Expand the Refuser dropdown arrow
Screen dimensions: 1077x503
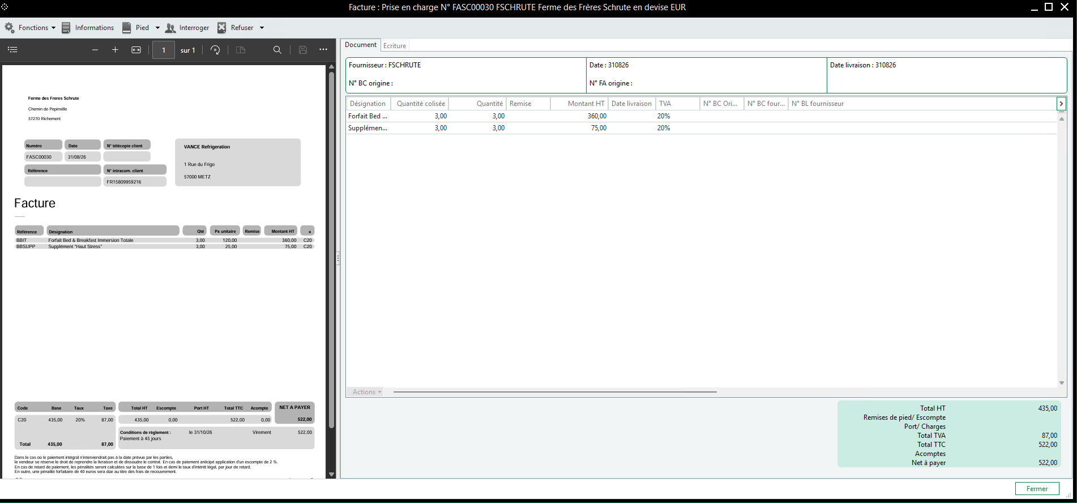click(x=262, y=28)
